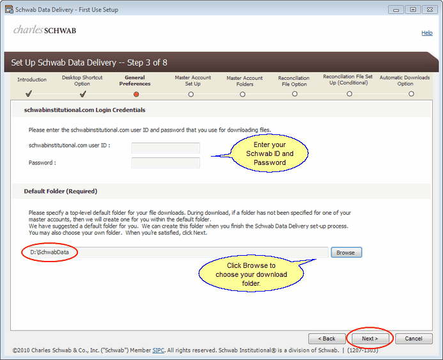Image resolution: width=443 pixels, height=360 pixels.
Task: Click the 'Default Folder (Required)' heading
Action: [61, 191]
